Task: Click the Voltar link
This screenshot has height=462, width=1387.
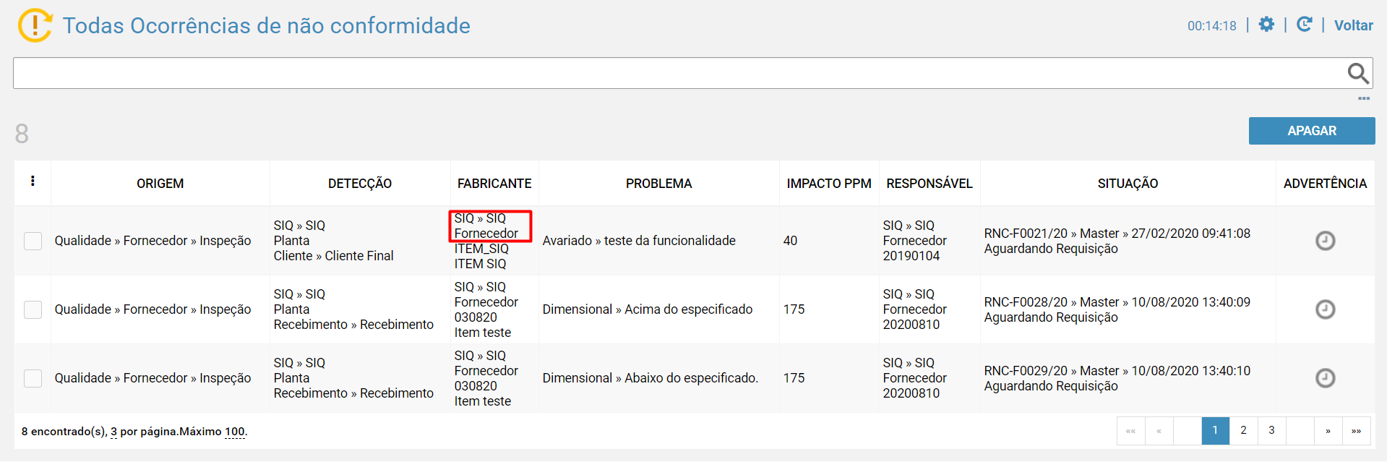Action: click(x=1353, y=25)
